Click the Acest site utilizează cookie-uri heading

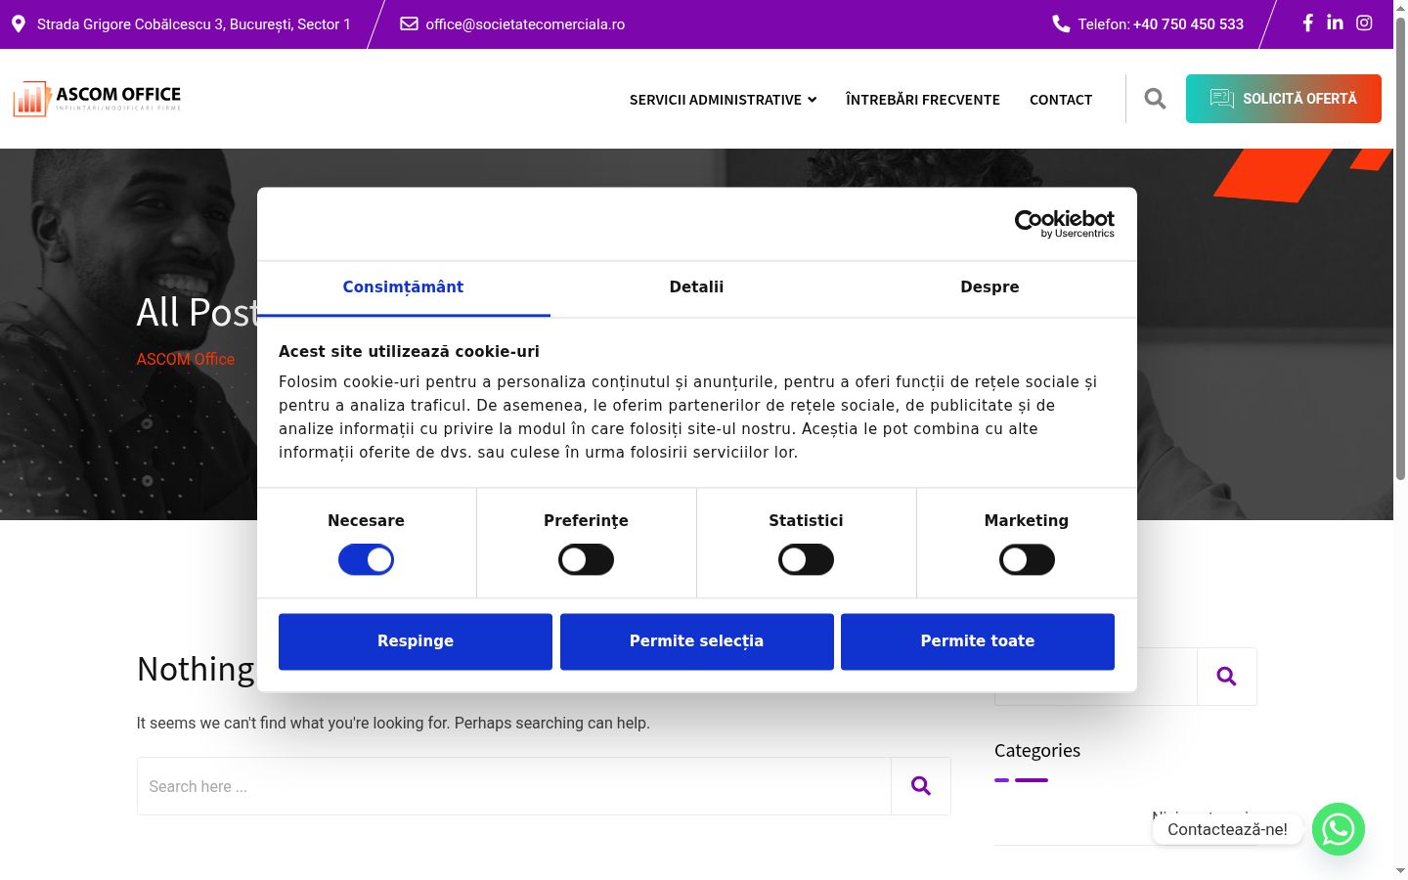coord(409,351)
